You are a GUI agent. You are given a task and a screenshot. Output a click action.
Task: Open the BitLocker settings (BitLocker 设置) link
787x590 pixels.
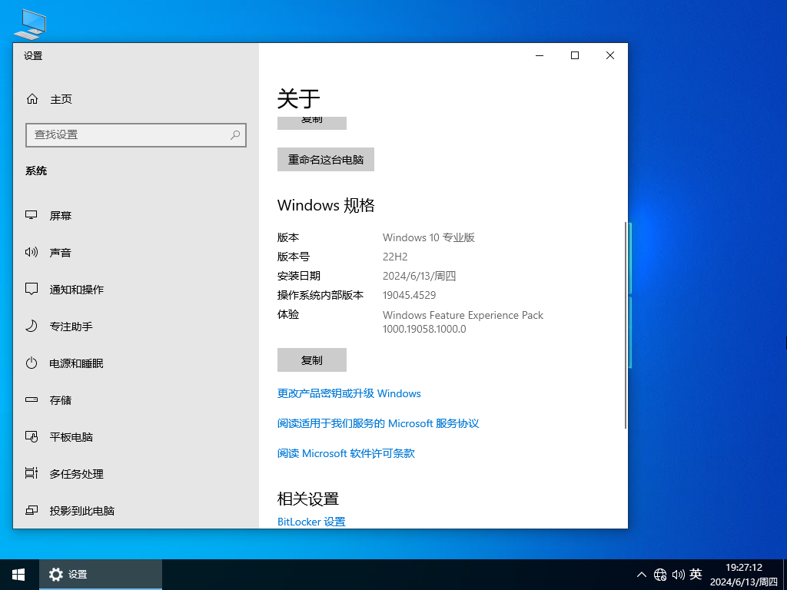tap(311, 522)
